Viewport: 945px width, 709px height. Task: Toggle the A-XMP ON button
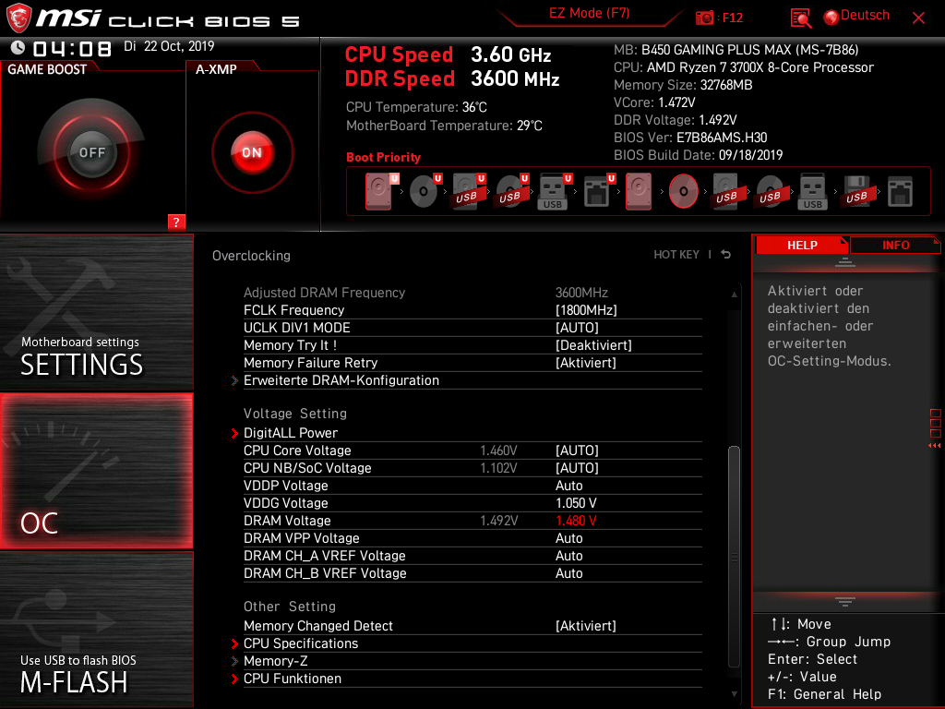click(x=252, y=152)
